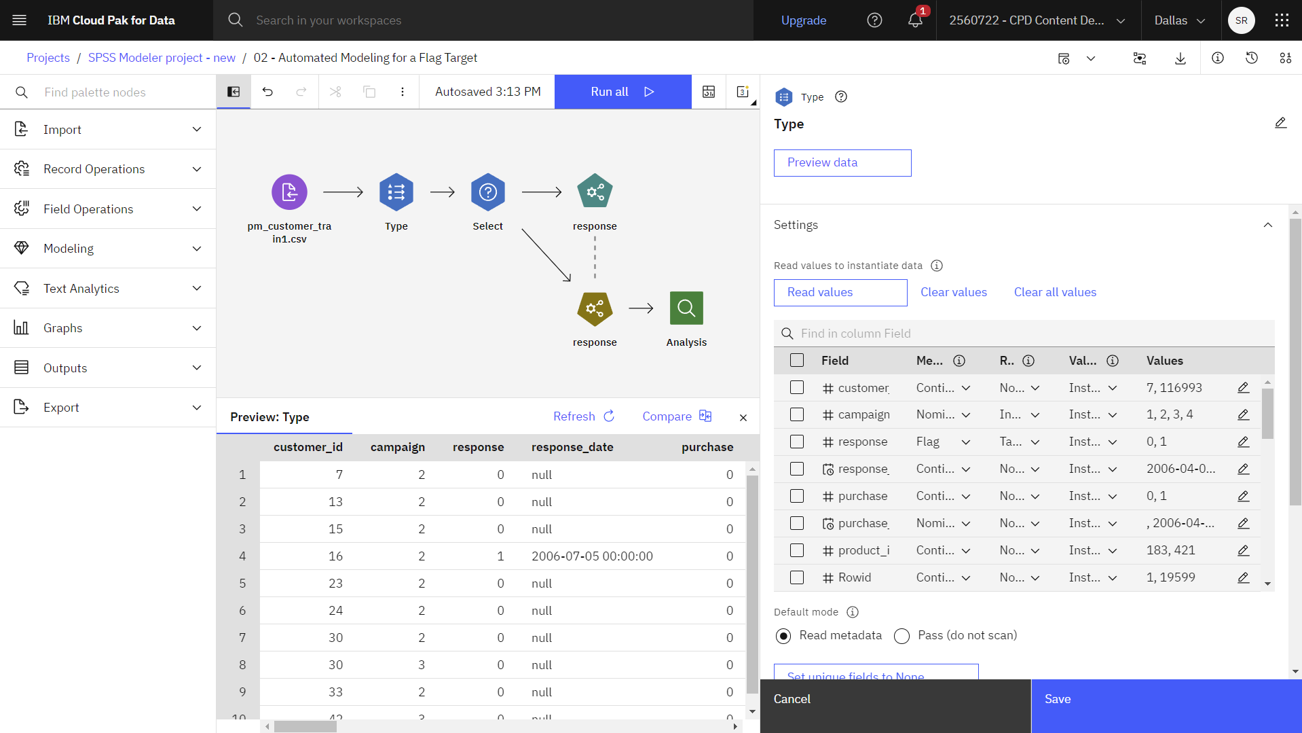1302x733 pixels.
Task: Open version history icon
Action: (x=1252, y=58)
